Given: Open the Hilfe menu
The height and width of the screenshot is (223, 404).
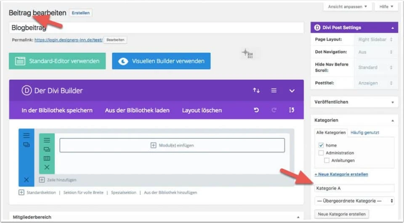Looking at the screenshot, I should pos(386,7).
